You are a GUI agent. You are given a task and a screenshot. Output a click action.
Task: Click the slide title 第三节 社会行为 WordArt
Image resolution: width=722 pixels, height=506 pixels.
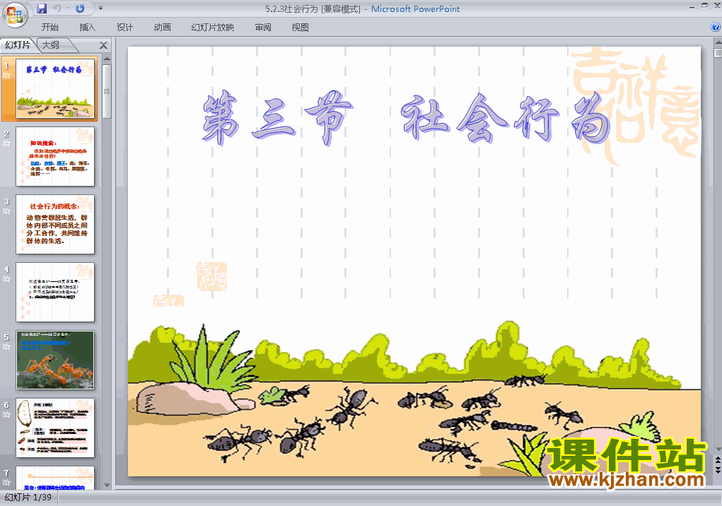tap(407, 118)
